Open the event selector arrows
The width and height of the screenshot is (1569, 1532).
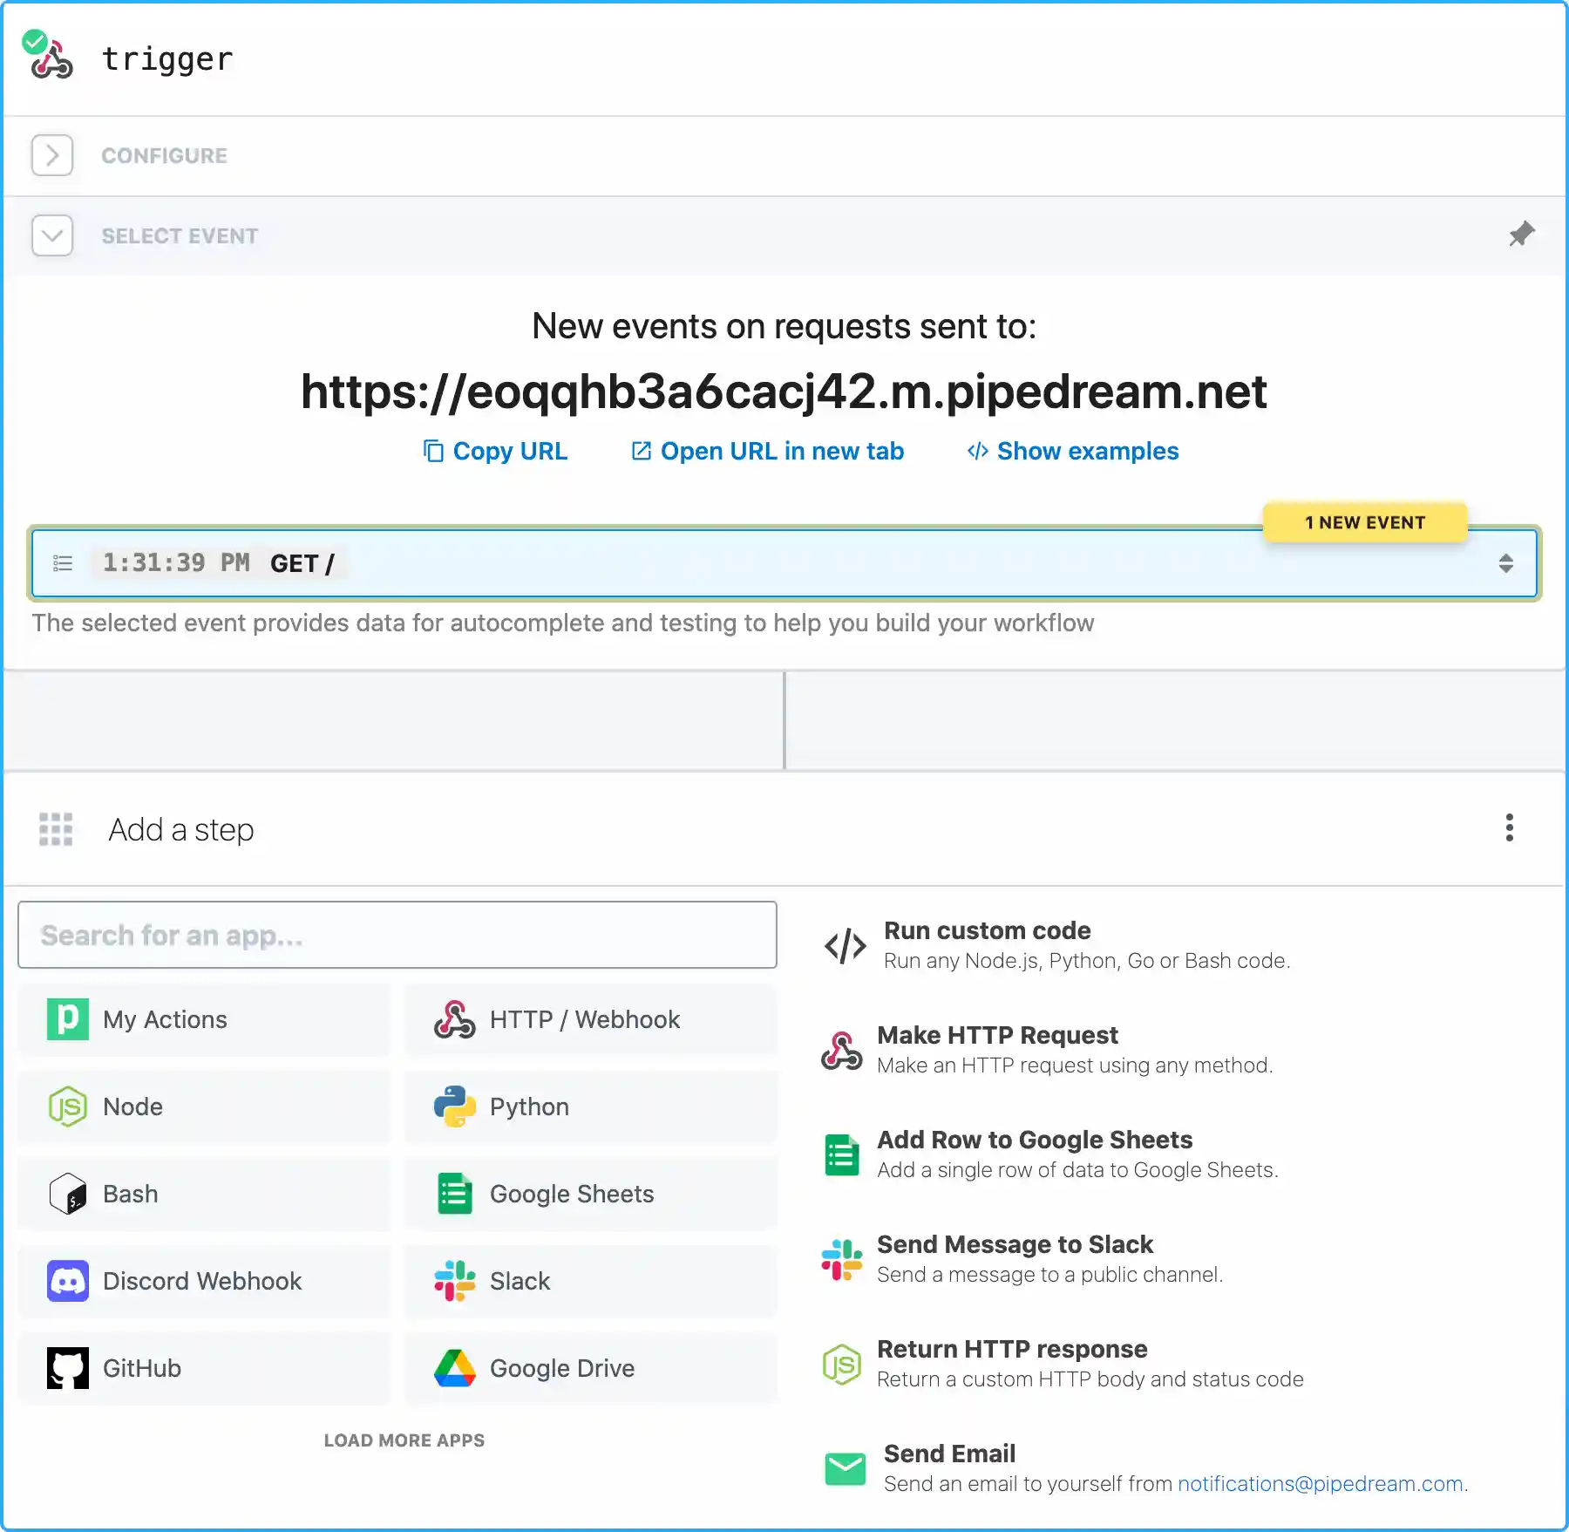click(x=1507, y=563)
